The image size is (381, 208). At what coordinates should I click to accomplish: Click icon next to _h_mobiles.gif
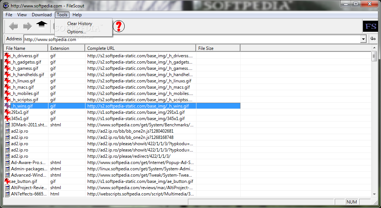pos(7,93)
